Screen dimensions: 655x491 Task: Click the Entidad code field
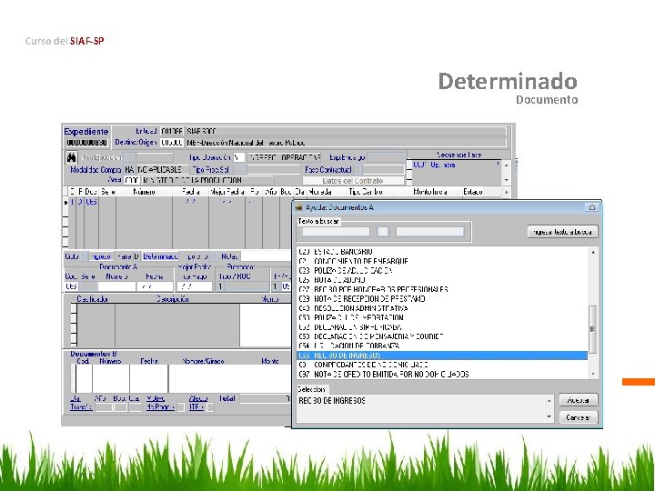pos(172,131)
